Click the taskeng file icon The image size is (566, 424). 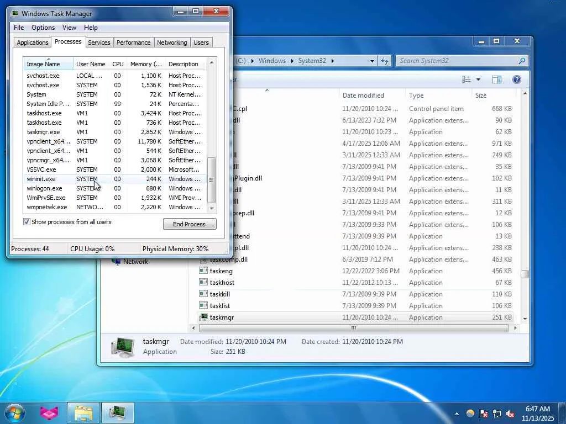203,271
